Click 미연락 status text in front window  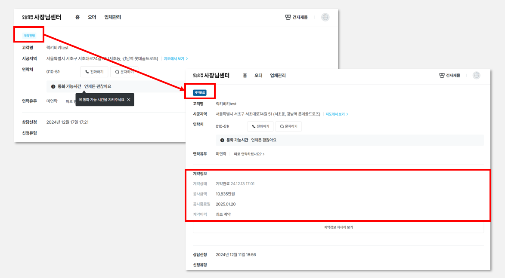[221, 154]
